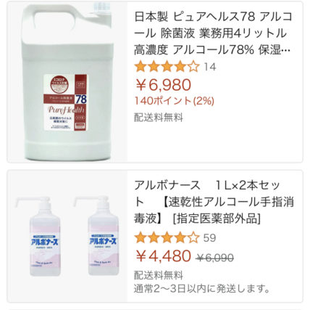The width and height of the screenshot is (310, 310).
Task: Open the アルボナース 1L×2本セット product title
Action: [x=214, y=202]
